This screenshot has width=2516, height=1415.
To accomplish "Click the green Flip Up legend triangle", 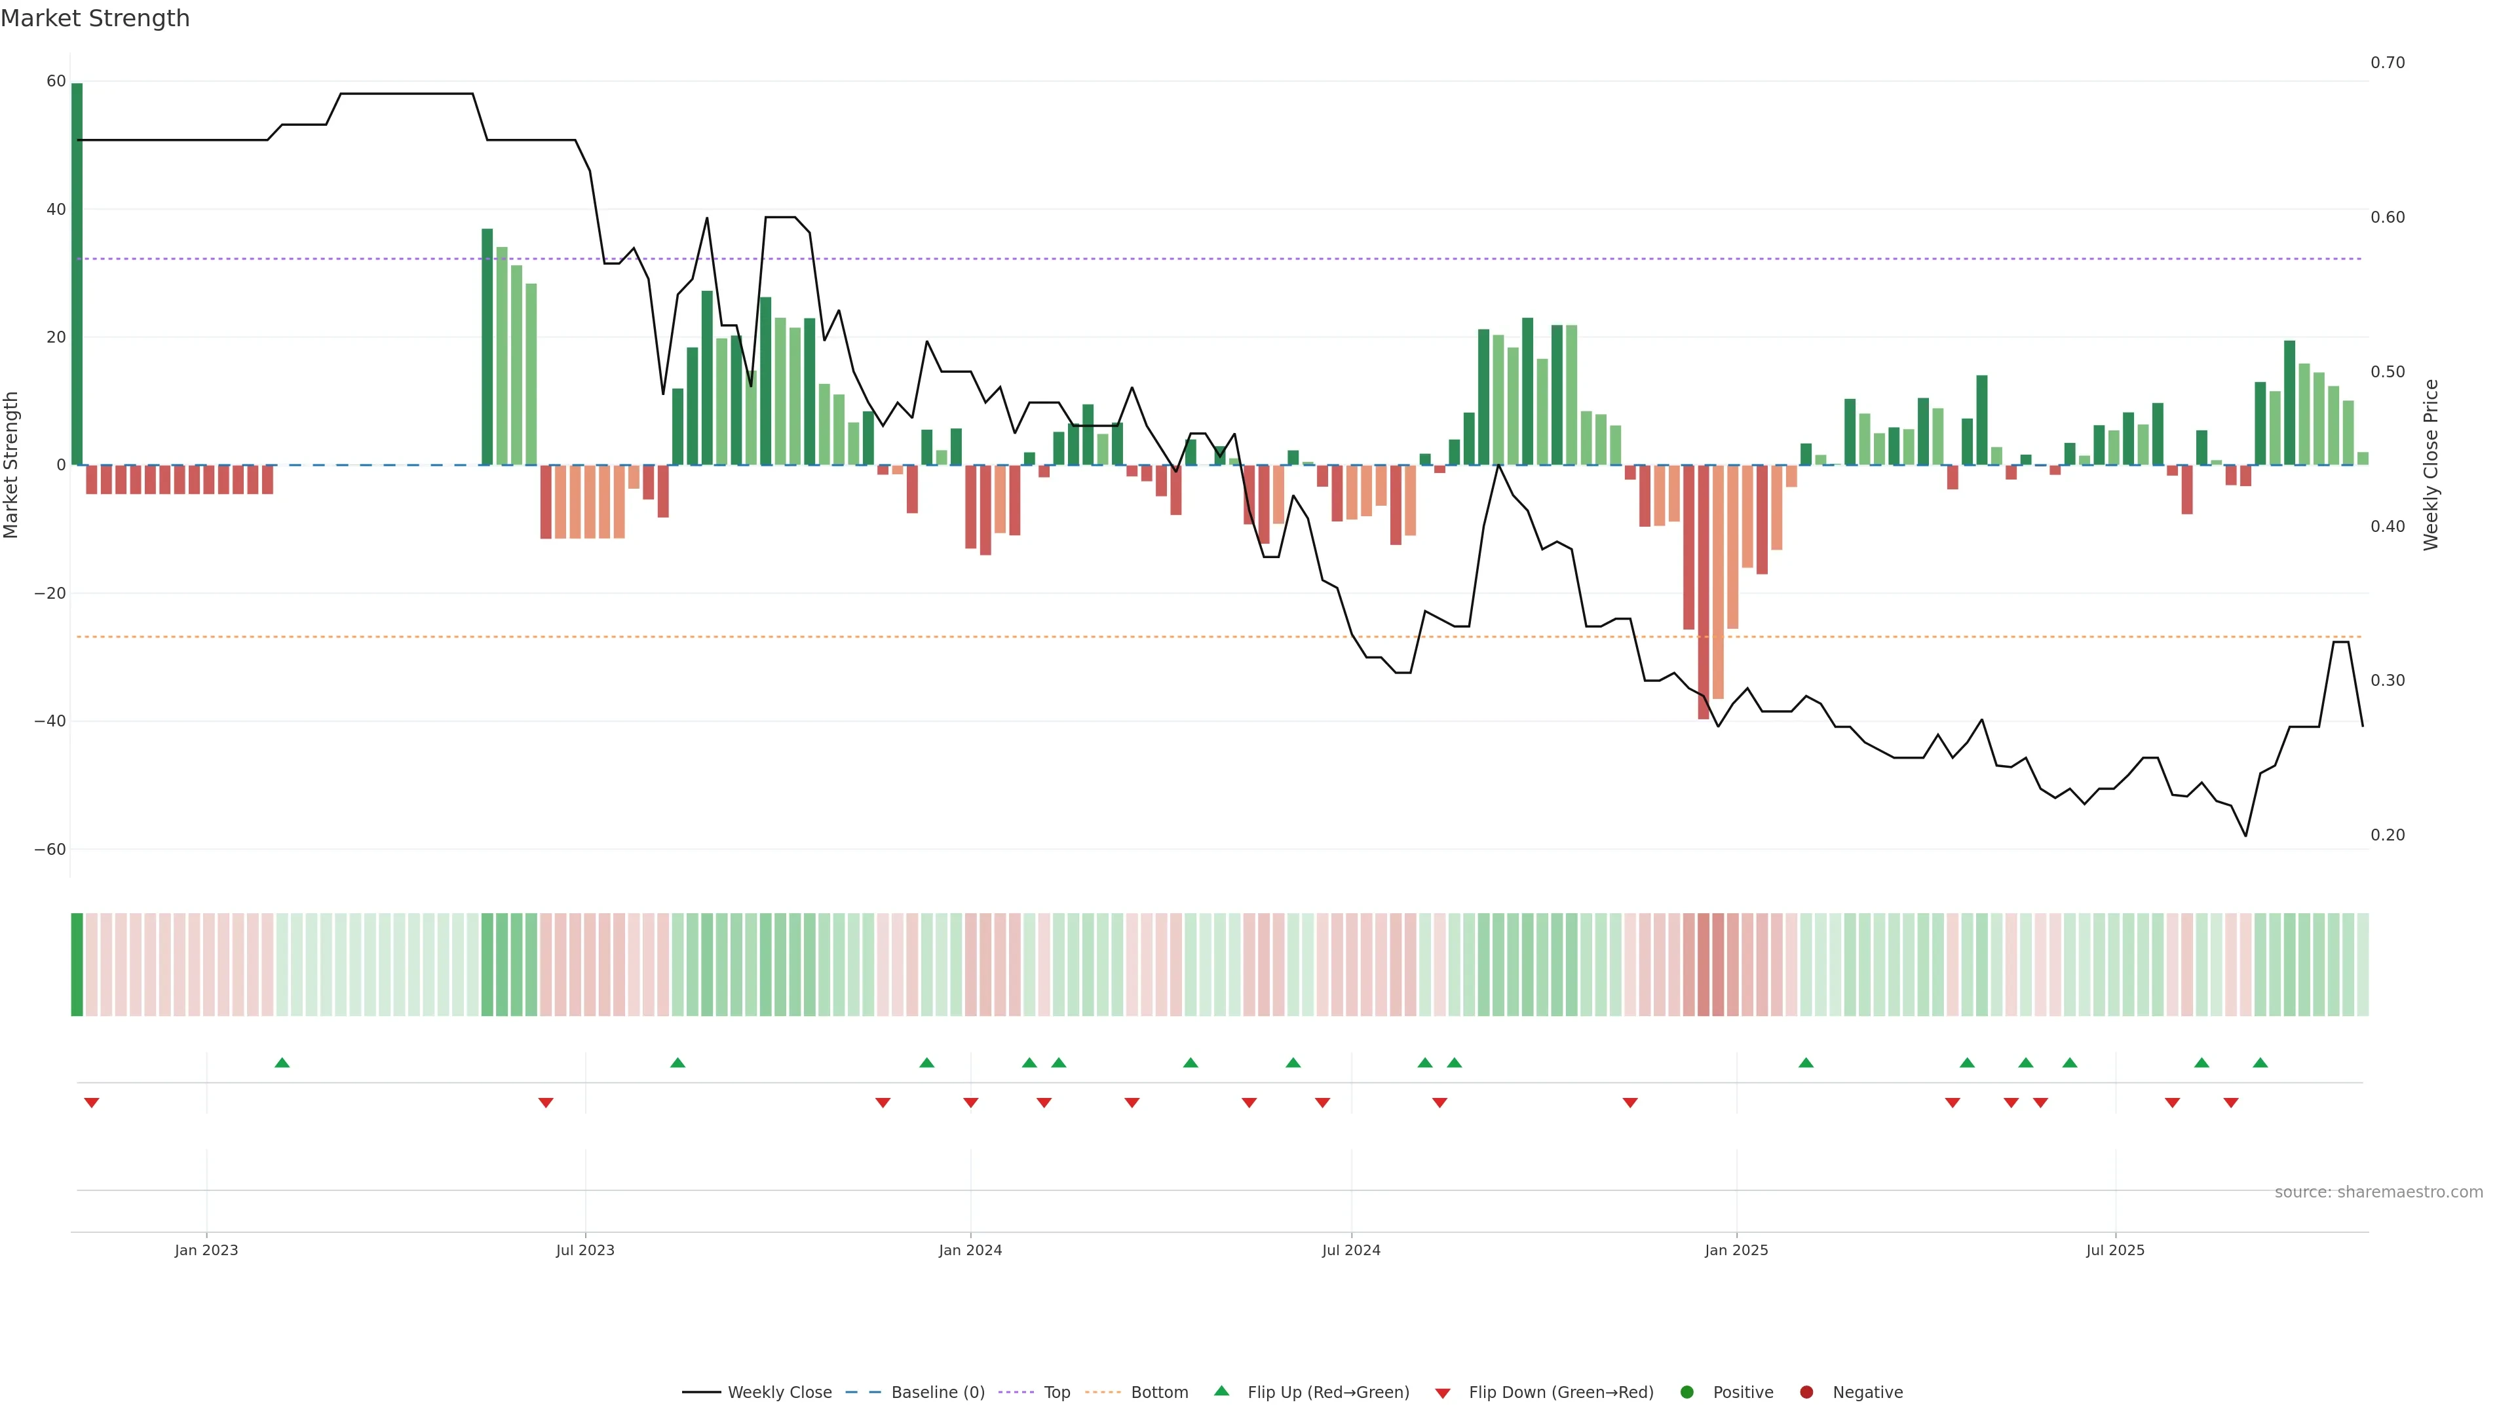I will 1221,1391.
